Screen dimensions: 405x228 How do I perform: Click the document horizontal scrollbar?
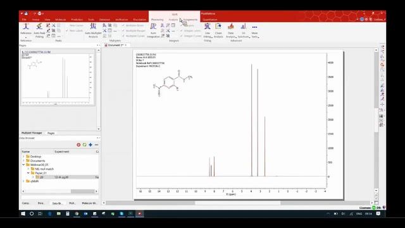(238, 203)
